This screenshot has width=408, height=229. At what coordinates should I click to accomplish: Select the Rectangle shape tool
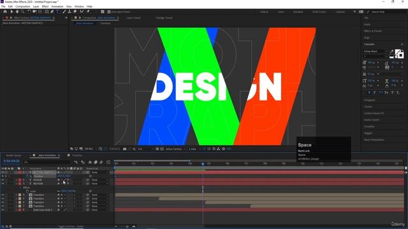pyautogui.click(x=47, y=11)
